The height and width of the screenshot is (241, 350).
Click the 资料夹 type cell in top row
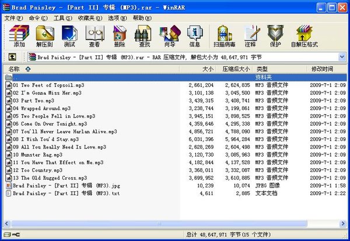click(264, 77)
